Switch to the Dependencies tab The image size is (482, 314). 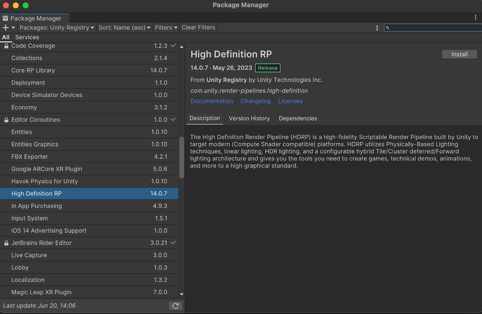click(298, 119)
